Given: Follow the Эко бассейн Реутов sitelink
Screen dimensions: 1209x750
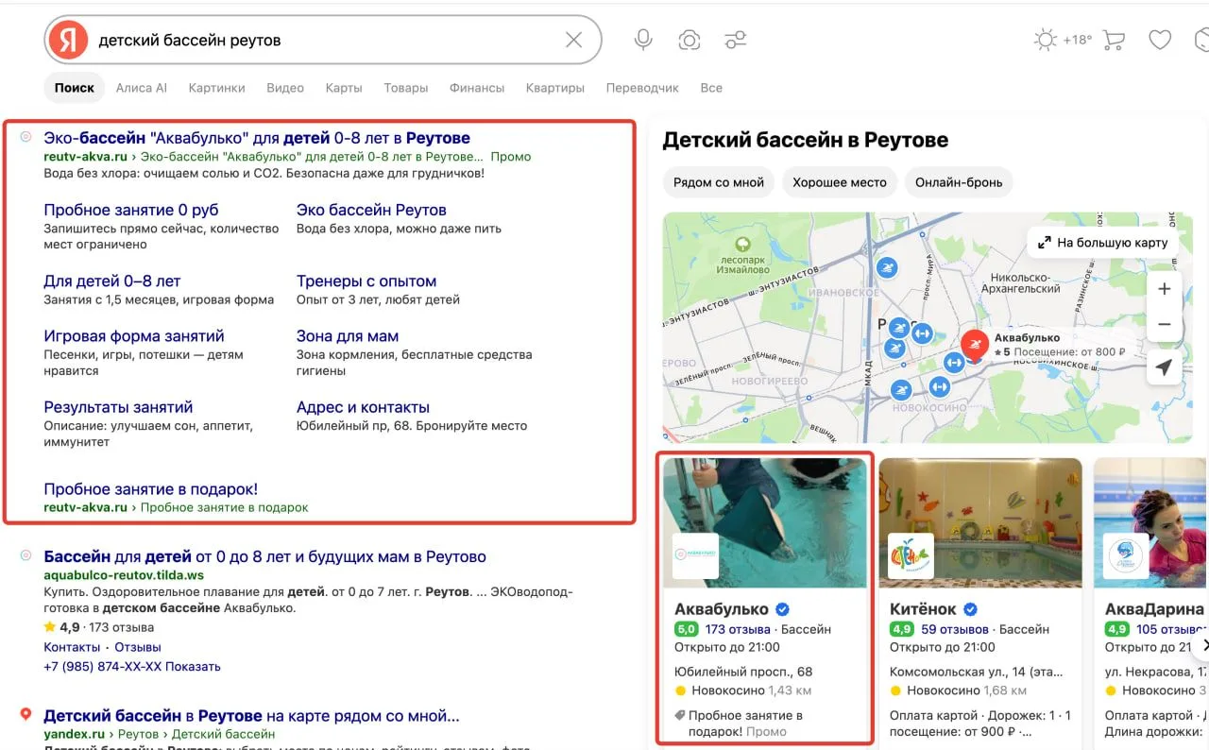Looking at the screenshot, I should pos(371,210).
